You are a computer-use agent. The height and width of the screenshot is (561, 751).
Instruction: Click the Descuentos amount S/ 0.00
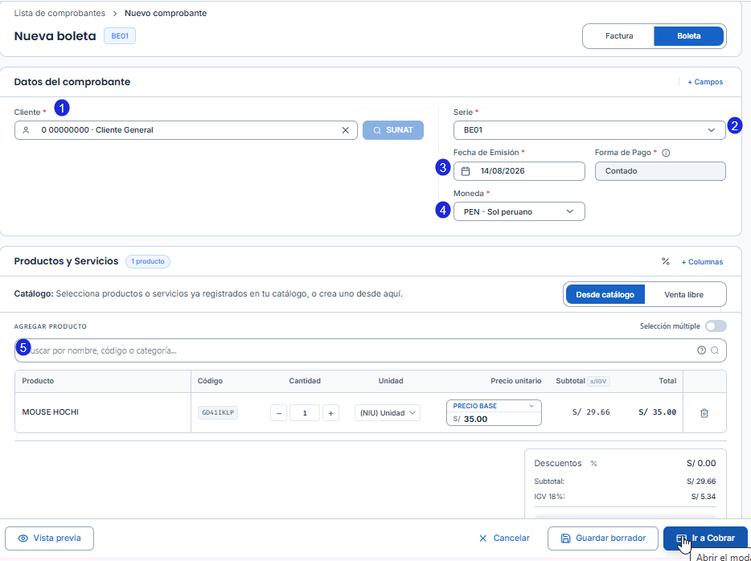pyautogui.click(x=701, y=464)
